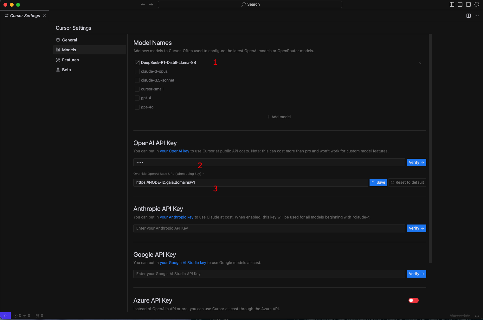Open the General settings section
Screen dimensions: 483x320
[x=90, y=40]
